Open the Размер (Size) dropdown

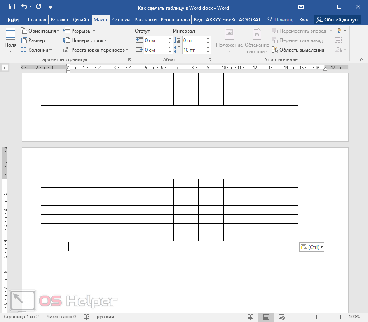point(35,40)
